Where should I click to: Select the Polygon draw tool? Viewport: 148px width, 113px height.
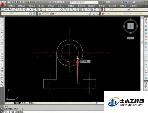2,30
